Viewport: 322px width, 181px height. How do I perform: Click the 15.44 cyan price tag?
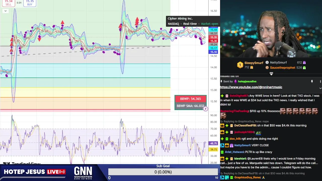pyautogui.click(x=214, y=30)
